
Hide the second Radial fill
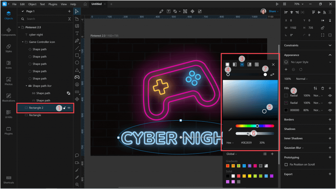[330, 103]
